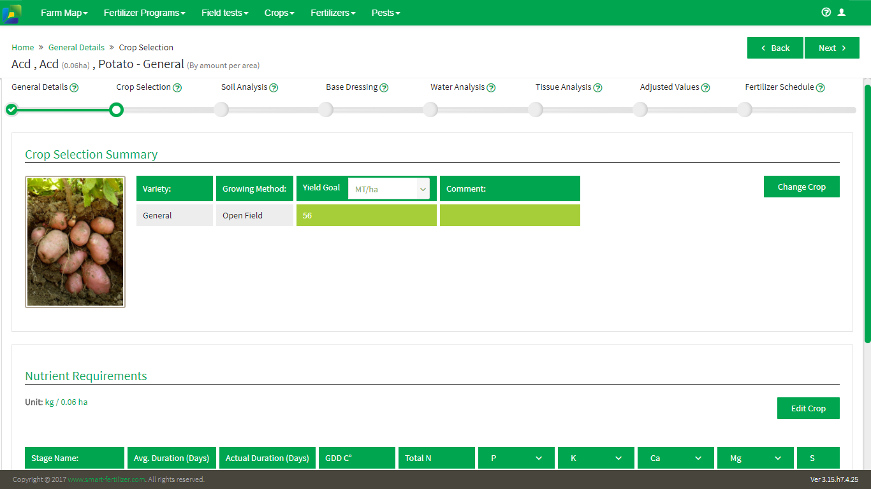Select the completed General Details step circle
871x489 pixels.
[x=11, y=110]
